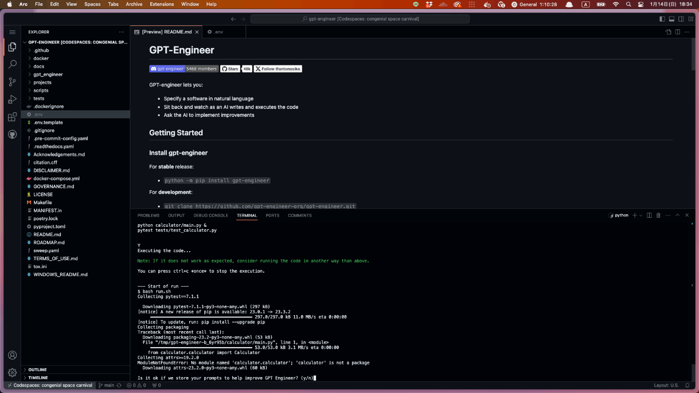This screenshot has height=393, width=699.
Task: Switch to the OUTPUT panel tab
Action: click(176, 215)
